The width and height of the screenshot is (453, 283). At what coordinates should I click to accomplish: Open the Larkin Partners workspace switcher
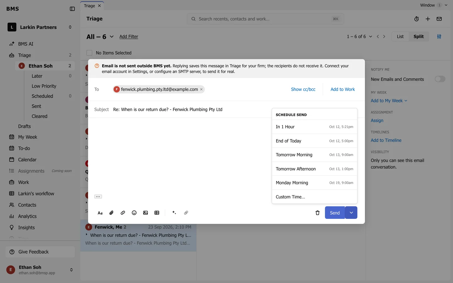[x=40, y=27]
